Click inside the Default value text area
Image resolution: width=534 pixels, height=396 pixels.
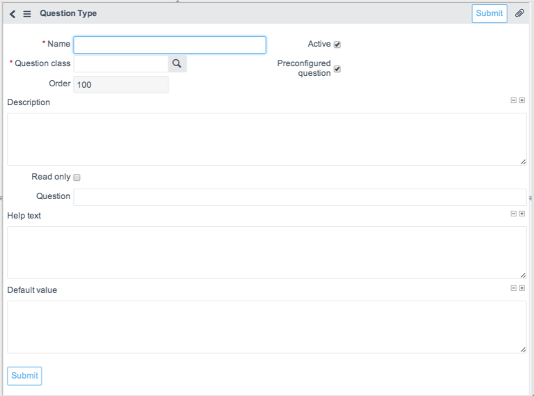tap(267, 327)
